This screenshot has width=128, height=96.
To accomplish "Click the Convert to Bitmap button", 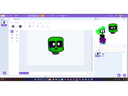I will [24, 73].
